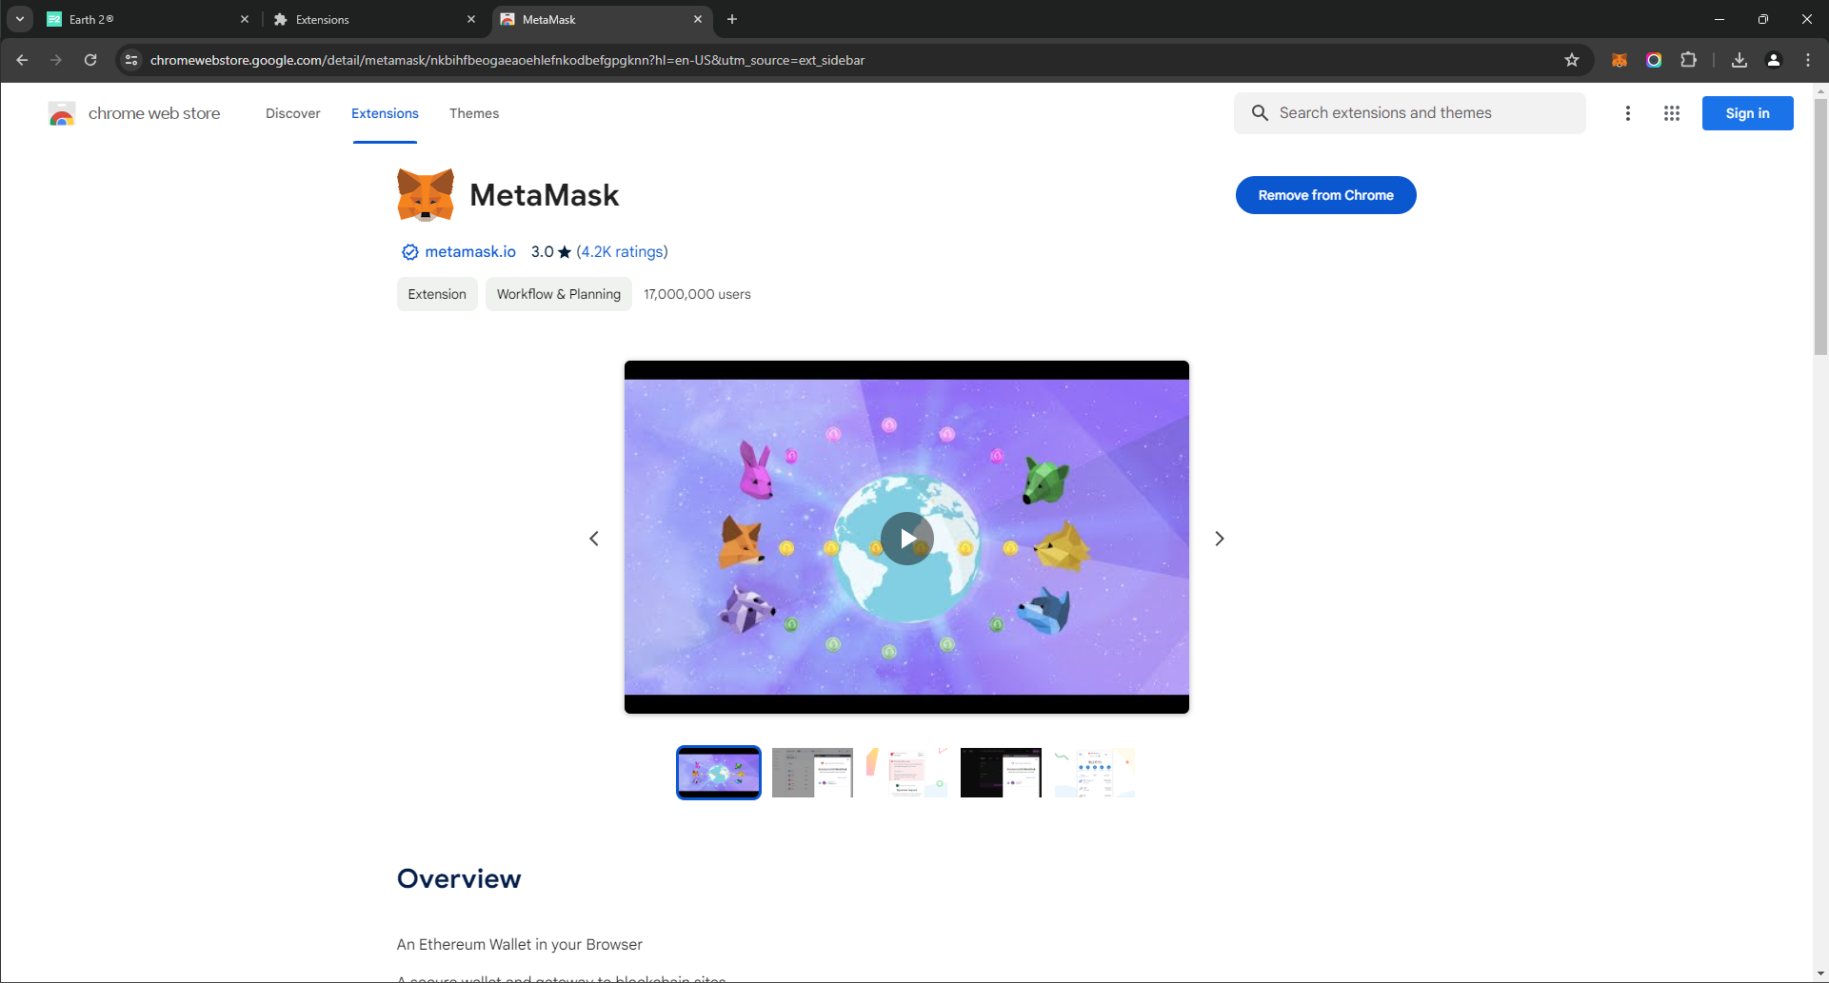Play the MetaMask preview video
The width and height of the screenshot is (1829, 983).
tap(906, 539)
